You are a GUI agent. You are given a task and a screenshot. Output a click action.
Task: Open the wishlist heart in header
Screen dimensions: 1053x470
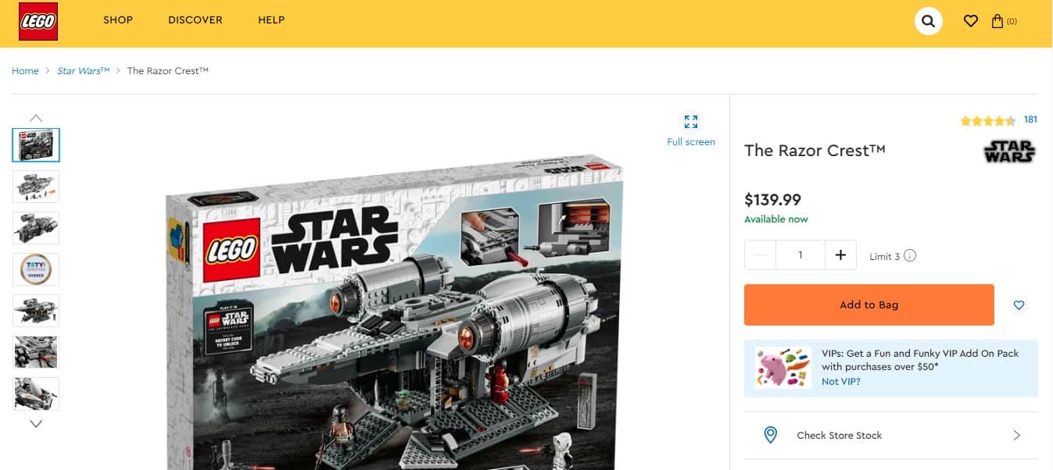[x=970, y=21]
